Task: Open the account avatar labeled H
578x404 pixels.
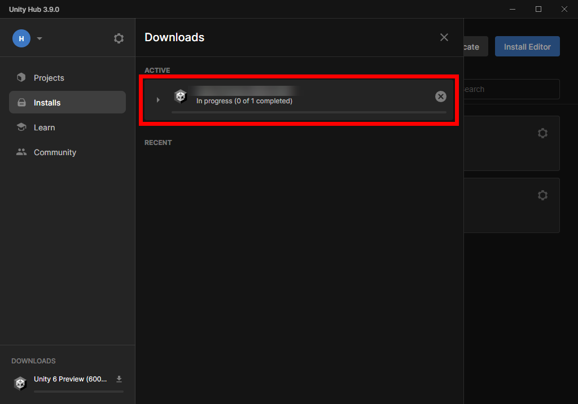Action: tap(21, 38)
